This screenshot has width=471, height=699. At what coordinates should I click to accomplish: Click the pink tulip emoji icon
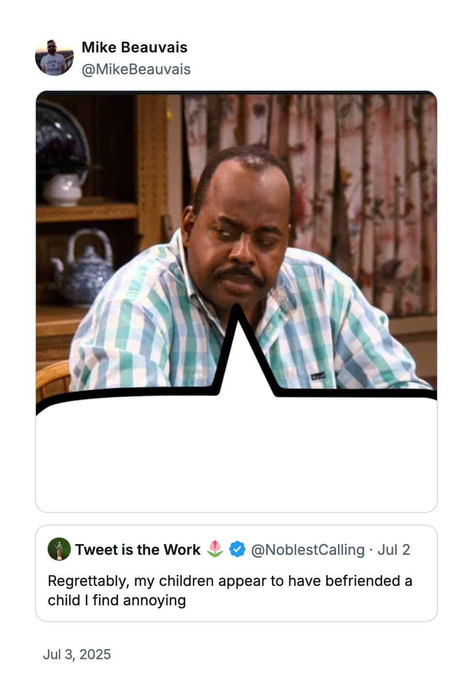pos(215,549)
